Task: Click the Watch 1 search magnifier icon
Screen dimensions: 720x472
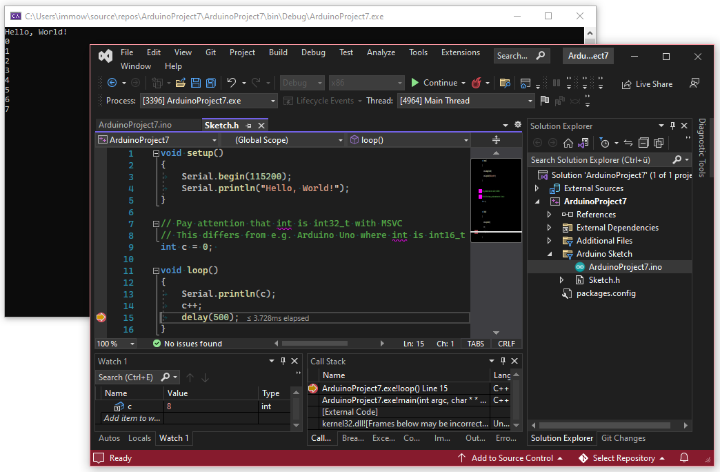Action: point(166,377)
